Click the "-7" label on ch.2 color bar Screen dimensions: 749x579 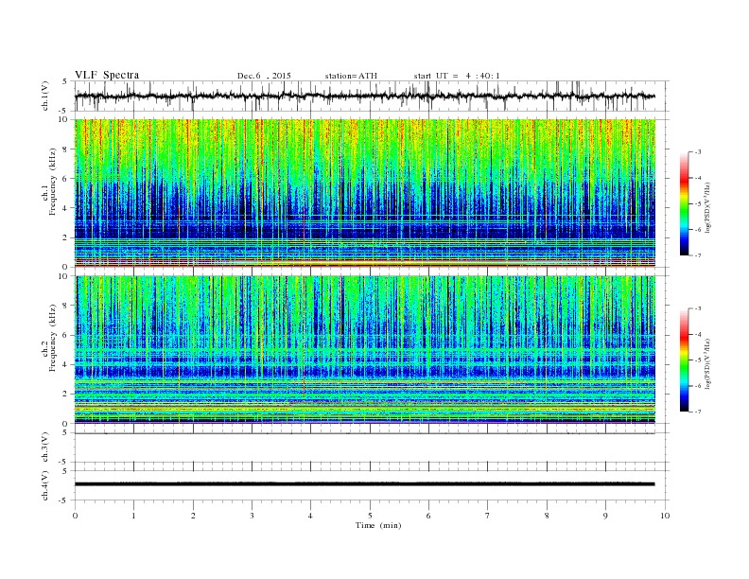(697, 412)
